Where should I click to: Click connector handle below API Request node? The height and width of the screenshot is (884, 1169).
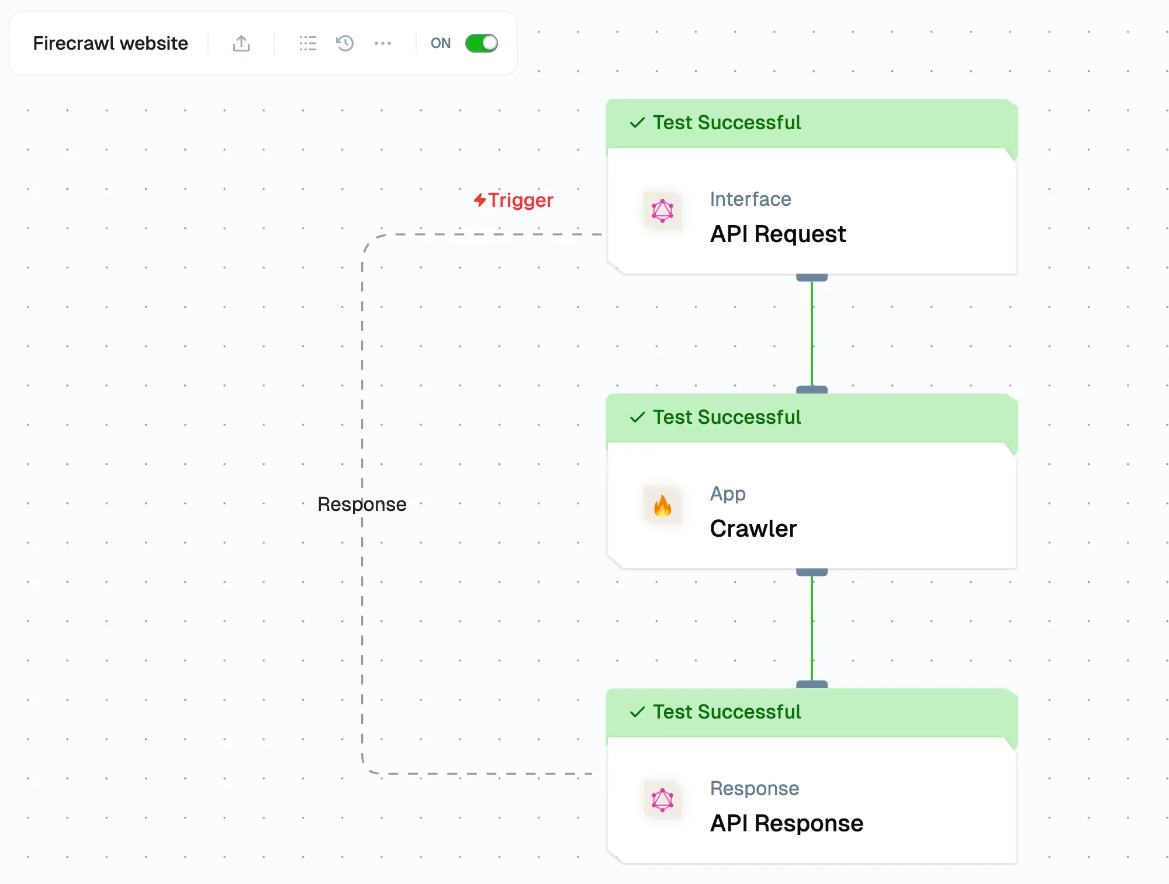pyautogui.click(x=811, y=278)
